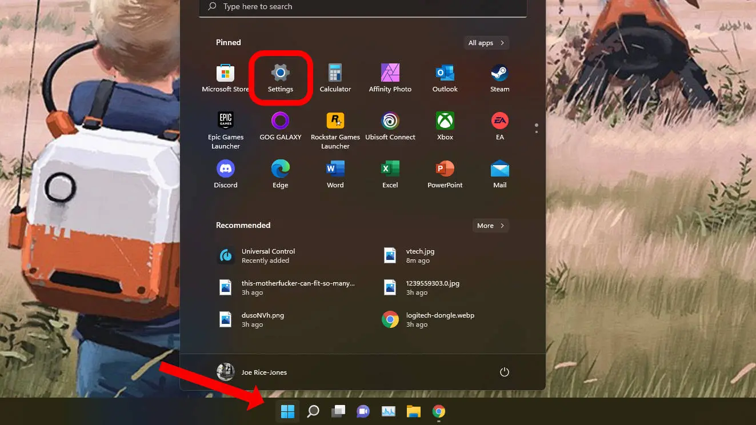The image size is (756, 425).
Task: Launch the Xbox app
Action: click(x=445, y=127)
